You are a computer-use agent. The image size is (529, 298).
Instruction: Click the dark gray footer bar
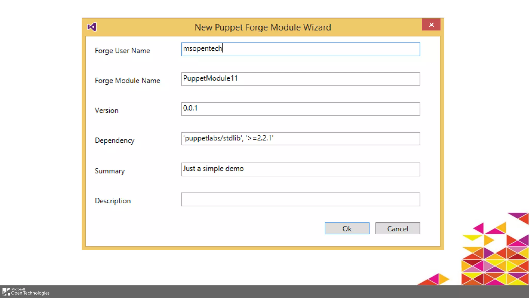point(258,292)
